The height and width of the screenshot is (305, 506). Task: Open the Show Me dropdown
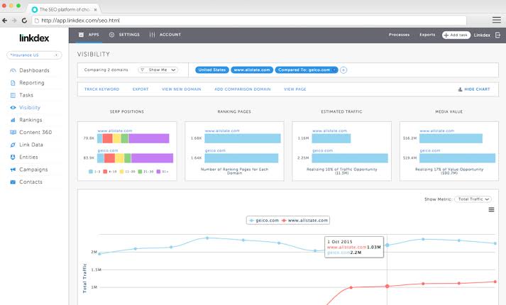[x=158, y=70]
